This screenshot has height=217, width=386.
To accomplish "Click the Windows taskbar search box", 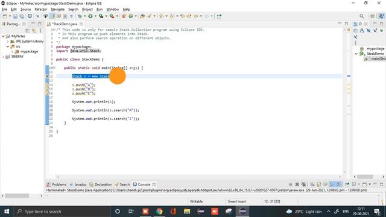I will click(62, 212).
